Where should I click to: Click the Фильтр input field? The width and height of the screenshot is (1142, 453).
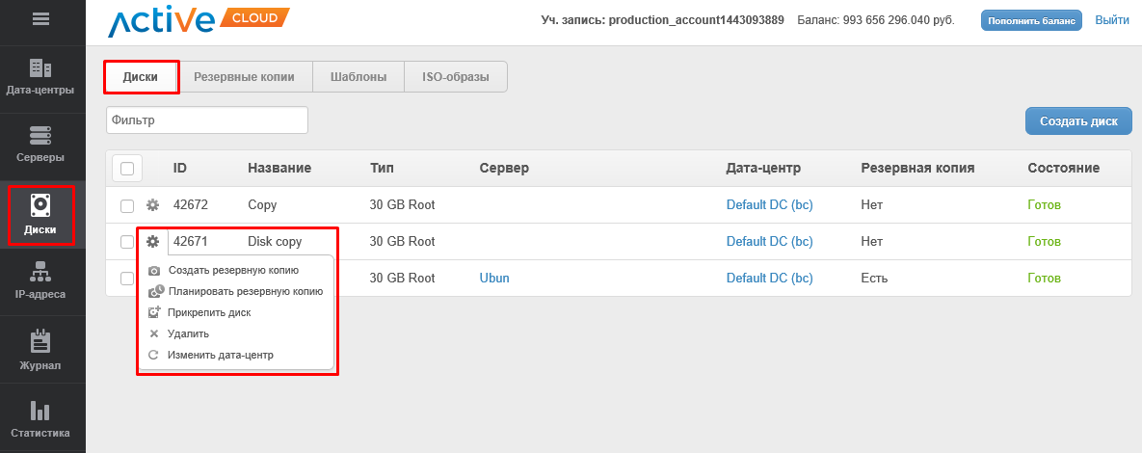[206, 120]
